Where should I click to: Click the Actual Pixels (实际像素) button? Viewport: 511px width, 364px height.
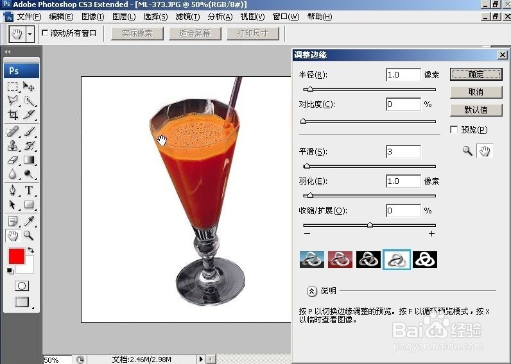pos(137,33)
